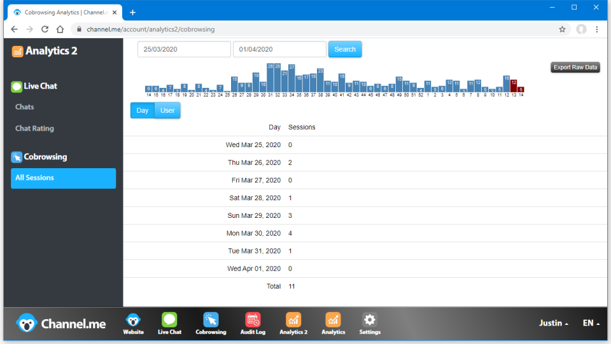Select the week 38 bar valued 23
Screen dimensions: 611x344
[320, 80]
